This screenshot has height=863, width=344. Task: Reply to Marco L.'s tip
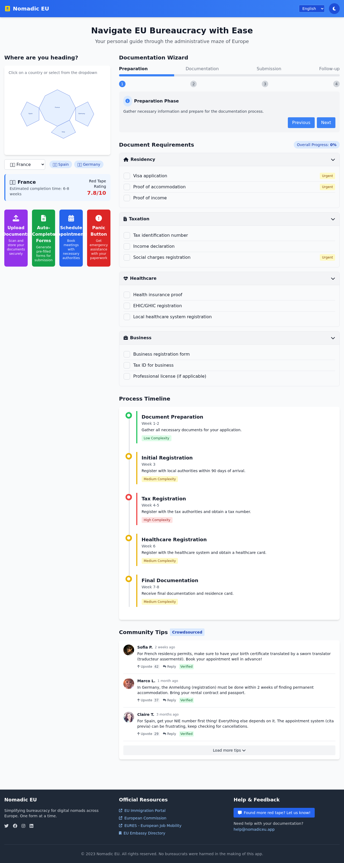[x=169, y=700]
